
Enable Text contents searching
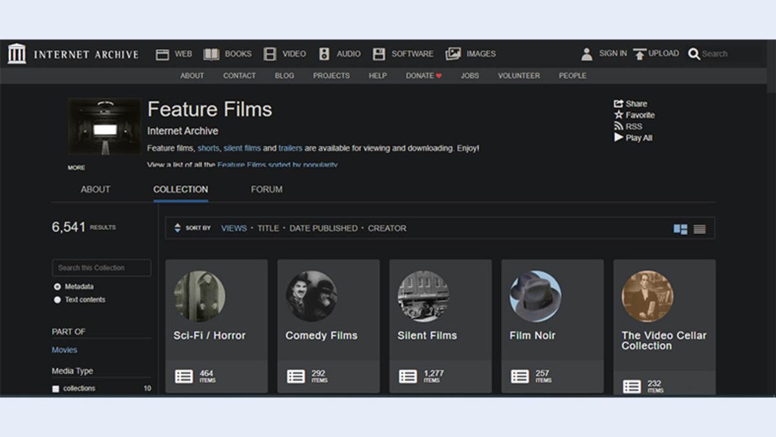click(x=58, y=300)
